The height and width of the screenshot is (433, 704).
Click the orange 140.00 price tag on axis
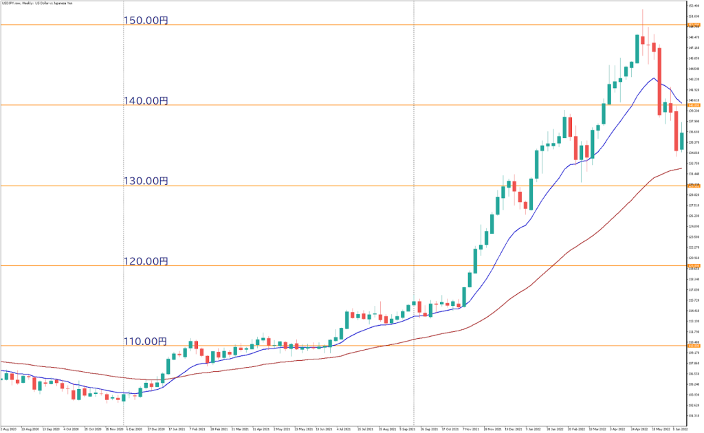(694, 105)
